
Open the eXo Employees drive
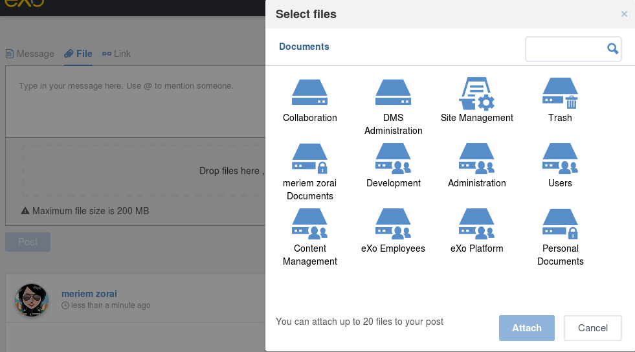tap(393, 224)
